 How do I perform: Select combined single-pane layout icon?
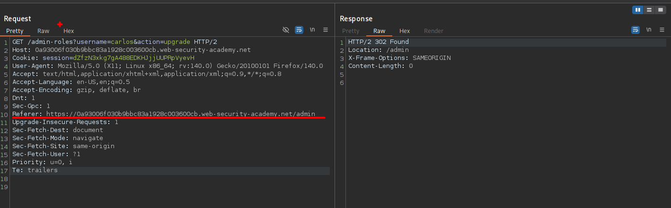(660, 9)
